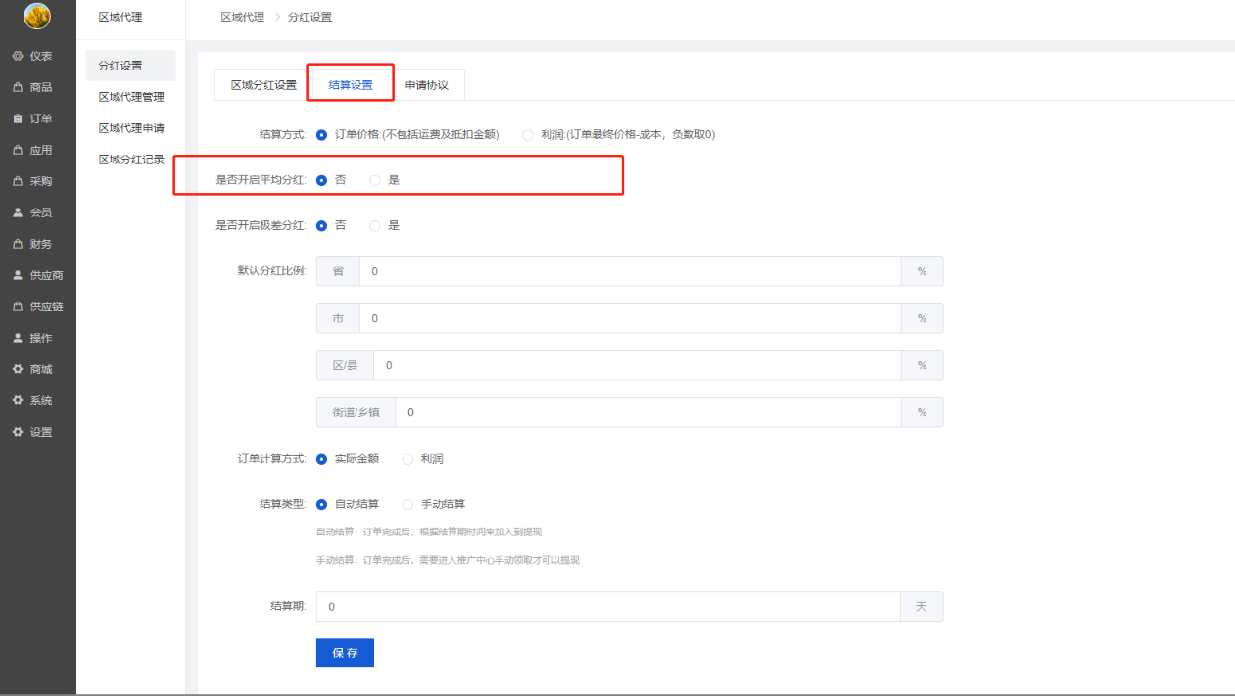Open the 会员 members sidebar icon
This screenshot has height=696, width=1235.
coord(18,213)
